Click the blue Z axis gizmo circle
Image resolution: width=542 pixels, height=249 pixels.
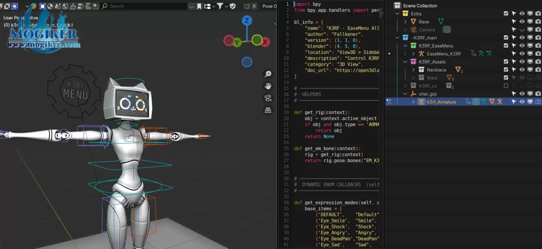(247, 21)
